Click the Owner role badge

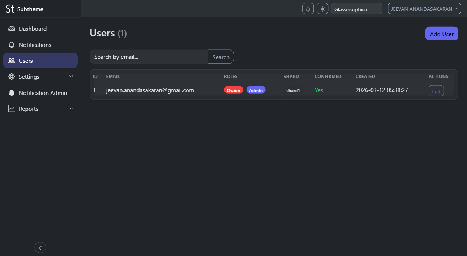[233, 90]
